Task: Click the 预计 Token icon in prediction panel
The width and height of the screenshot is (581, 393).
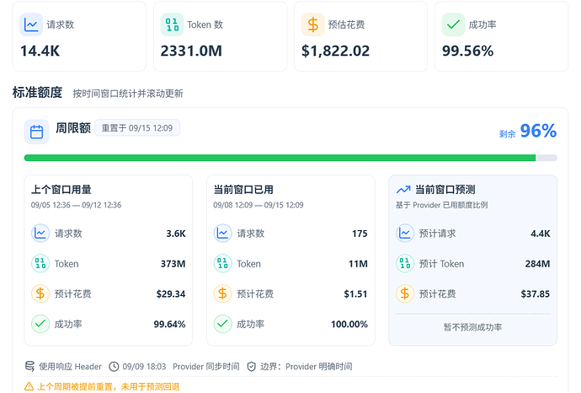Action: point(405,263)
